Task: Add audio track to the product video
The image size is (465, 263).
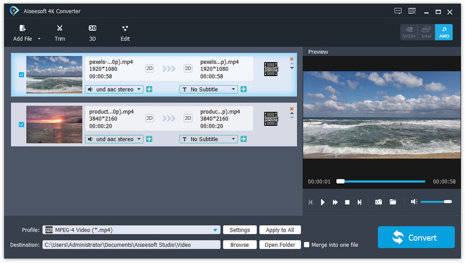Action: 149,139
